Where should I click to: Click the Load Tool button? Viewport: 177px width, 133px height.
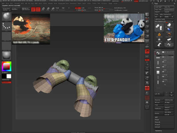(x=158, y=7)
